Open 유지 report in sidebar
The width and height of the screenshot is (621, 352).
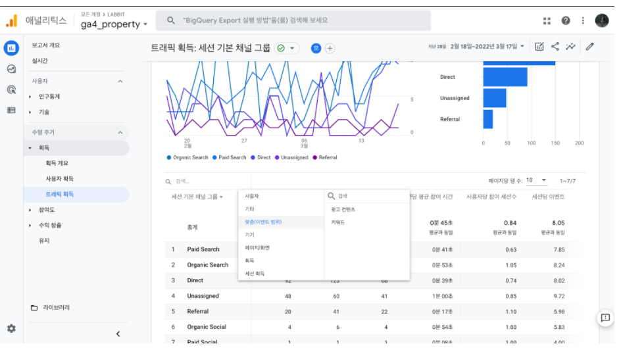[44, 241]
